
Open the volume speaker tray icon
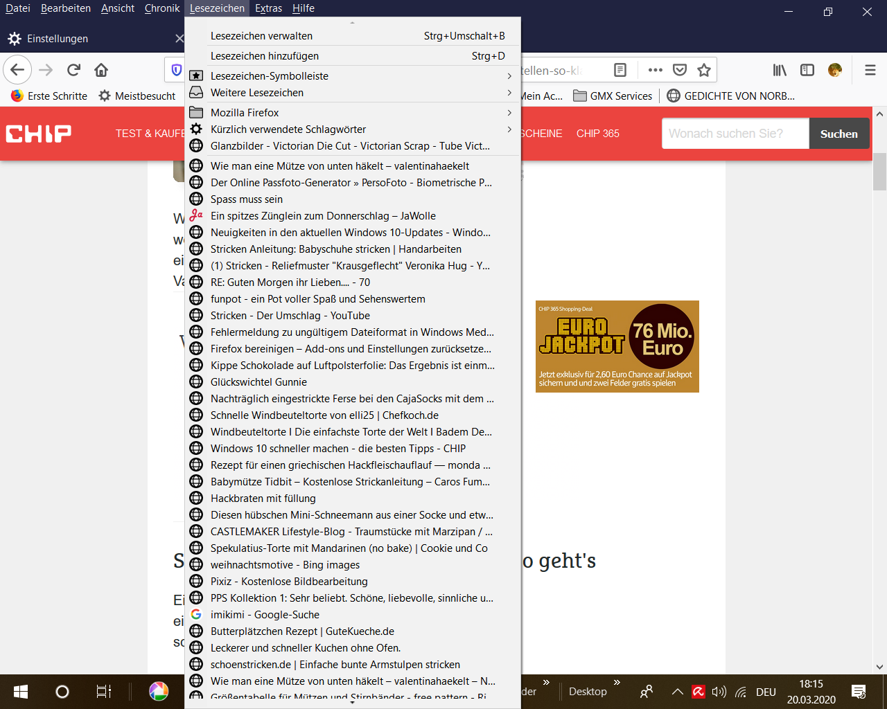(x=719, y=692)
